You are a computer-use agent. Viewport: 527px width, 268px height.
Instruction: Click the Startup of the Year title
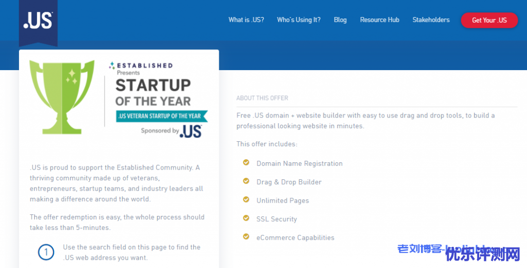pos(153,92)
